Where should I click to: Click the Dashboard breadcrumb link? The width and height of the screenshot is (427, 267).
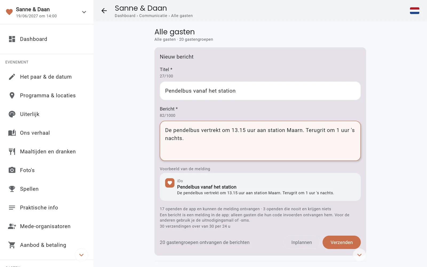125,16
